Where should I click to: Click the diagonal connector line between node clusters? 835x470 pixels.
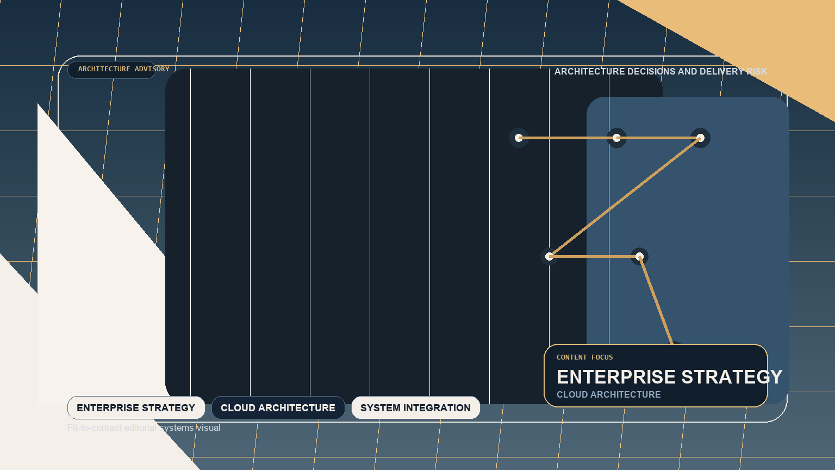625,197
